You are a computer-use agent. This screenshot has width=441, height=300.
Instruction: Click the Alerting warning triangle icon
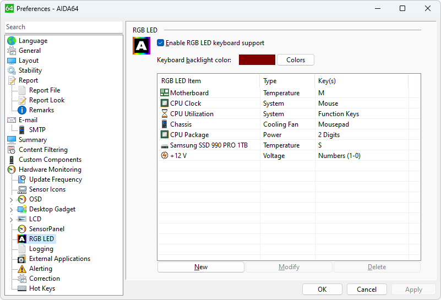pyautogui.click(x=22, y=269)
